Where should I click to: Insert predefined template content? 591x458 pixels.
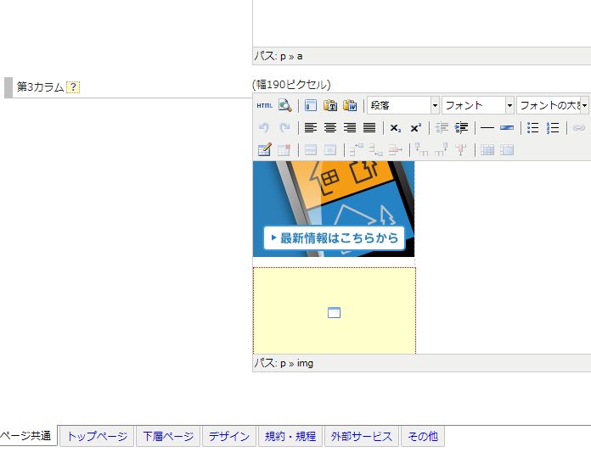(x=311, y=106)
